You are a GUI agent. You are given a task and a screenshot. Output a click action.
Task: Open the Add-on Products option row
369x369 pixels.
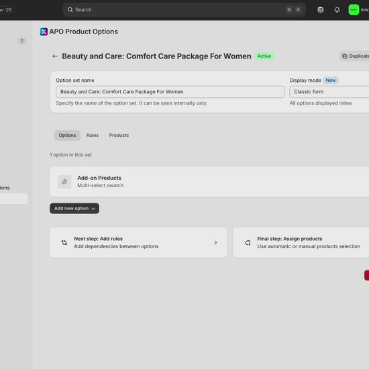209,182
